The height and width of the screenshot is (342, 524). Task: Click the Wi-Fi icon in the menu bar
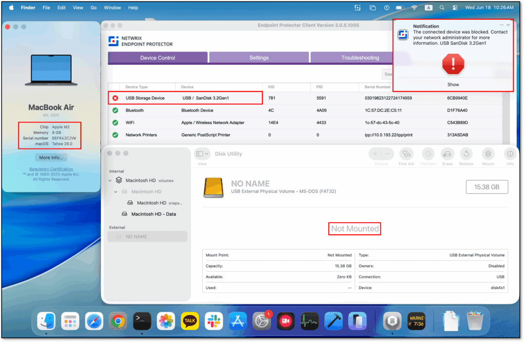click(x=414, y=7)
